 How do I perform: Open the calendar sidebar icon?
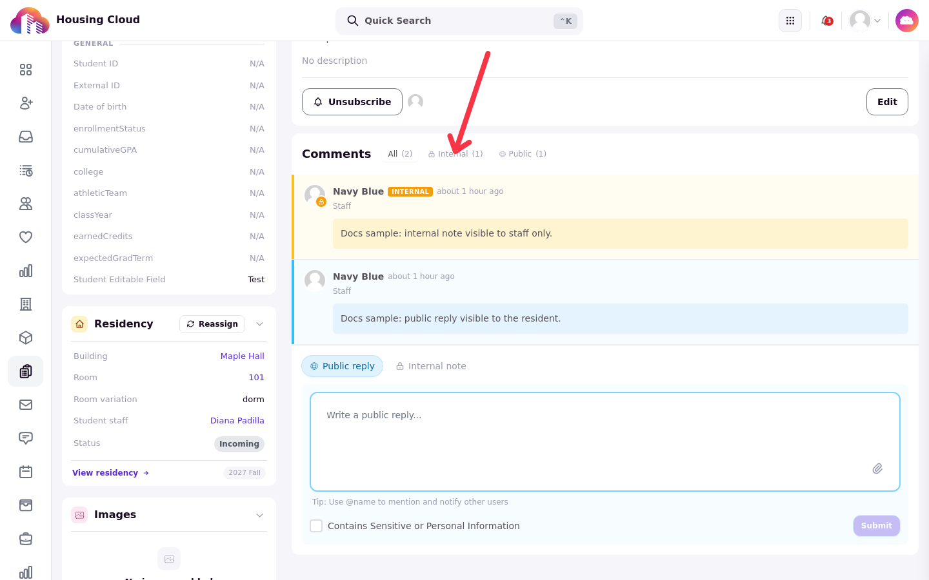click(x=26, y=472)
